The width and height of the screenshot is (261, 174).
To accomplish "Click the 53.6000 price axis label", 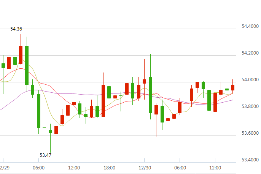I will click(x=250, y=133).
